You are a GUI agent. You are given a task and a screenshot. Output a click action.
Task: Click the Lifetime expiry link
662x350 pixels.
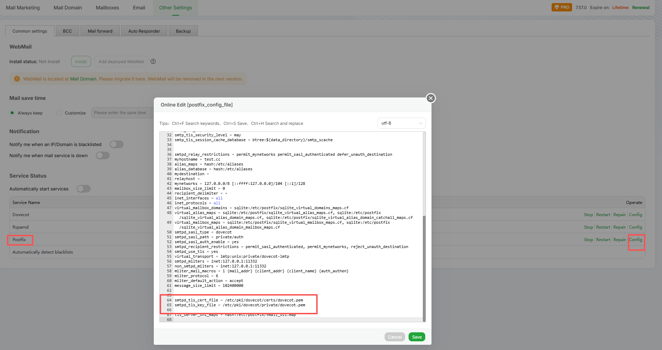click(x=620, y=8)
